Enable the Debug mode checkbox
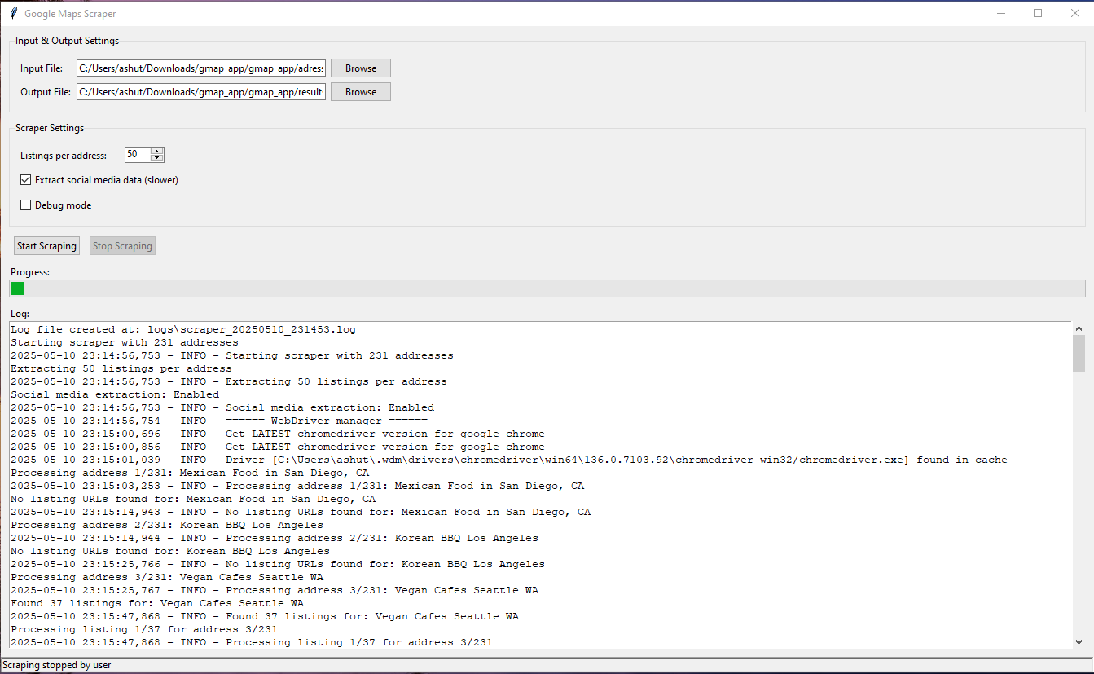Screen dimensions: 1094x674 (26, 205)
